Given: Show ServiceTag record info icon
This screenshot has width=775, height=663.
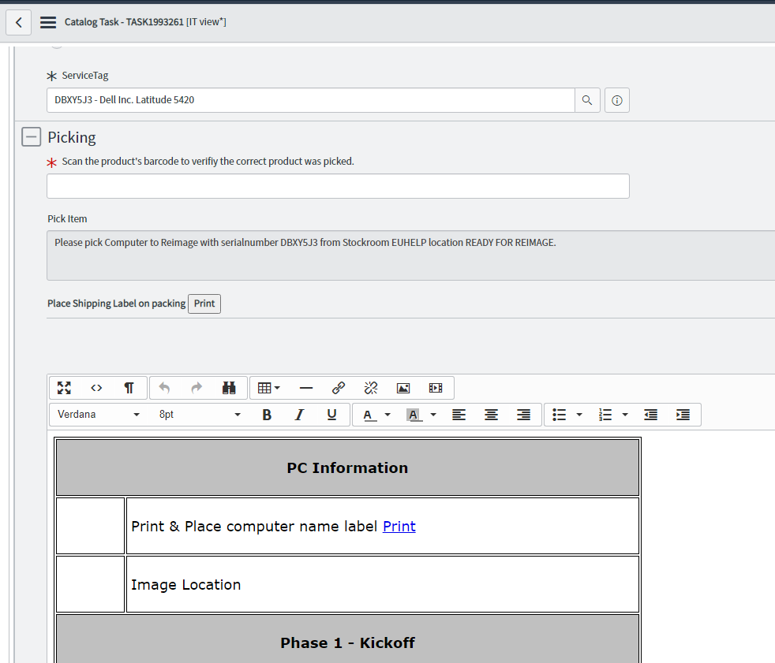Looking at the screenshot, I should (x=617, y=100).
